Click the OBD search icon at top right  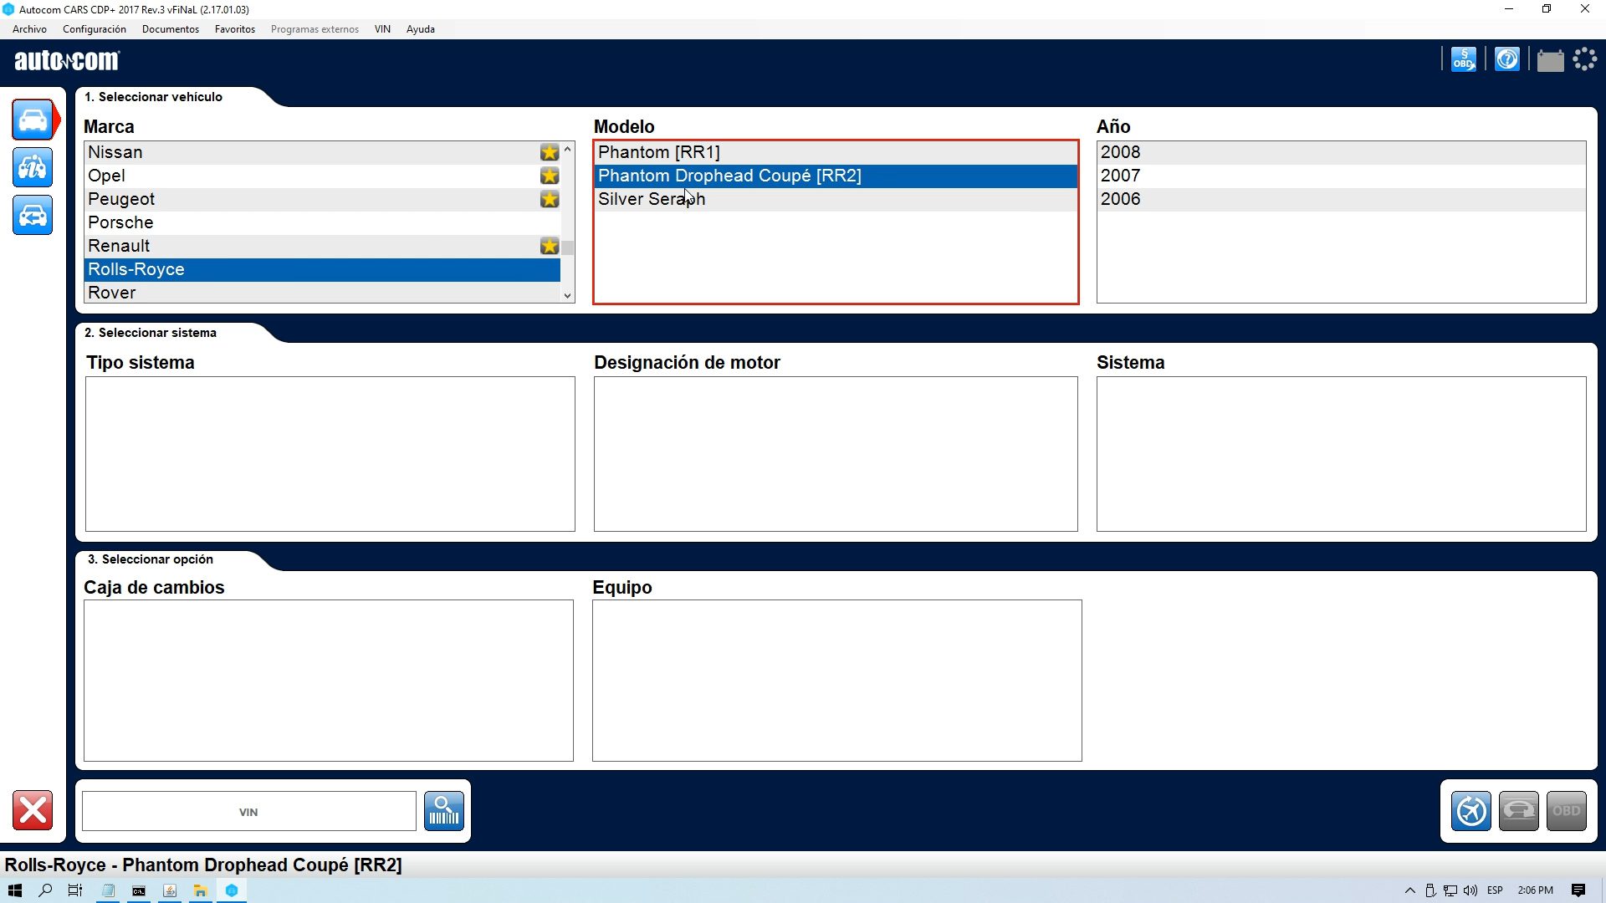(x=1463, y=59)
